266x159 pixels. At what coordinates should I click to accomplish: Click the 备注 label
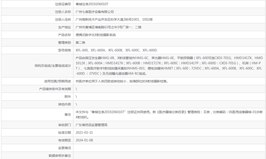(68, 115)
